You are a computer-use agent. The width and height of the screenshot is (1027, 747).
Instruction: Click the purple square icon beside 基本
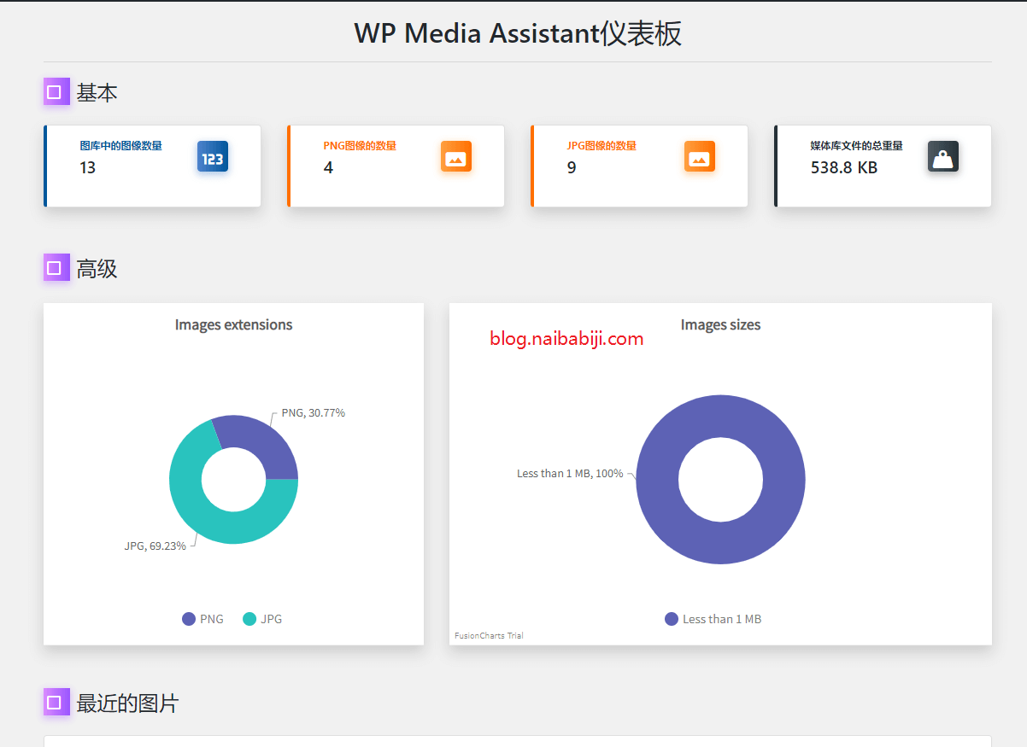click(x=55, y=92)
